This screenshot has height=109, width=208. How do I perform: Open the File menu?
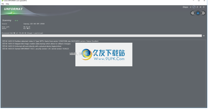(x=3, y=4)
